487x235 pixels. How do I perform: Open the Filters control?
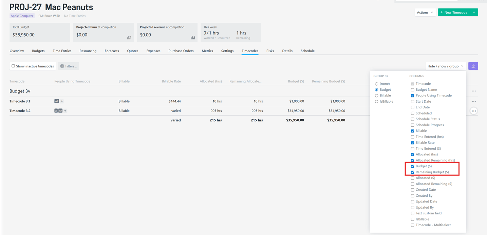point(69,66)
